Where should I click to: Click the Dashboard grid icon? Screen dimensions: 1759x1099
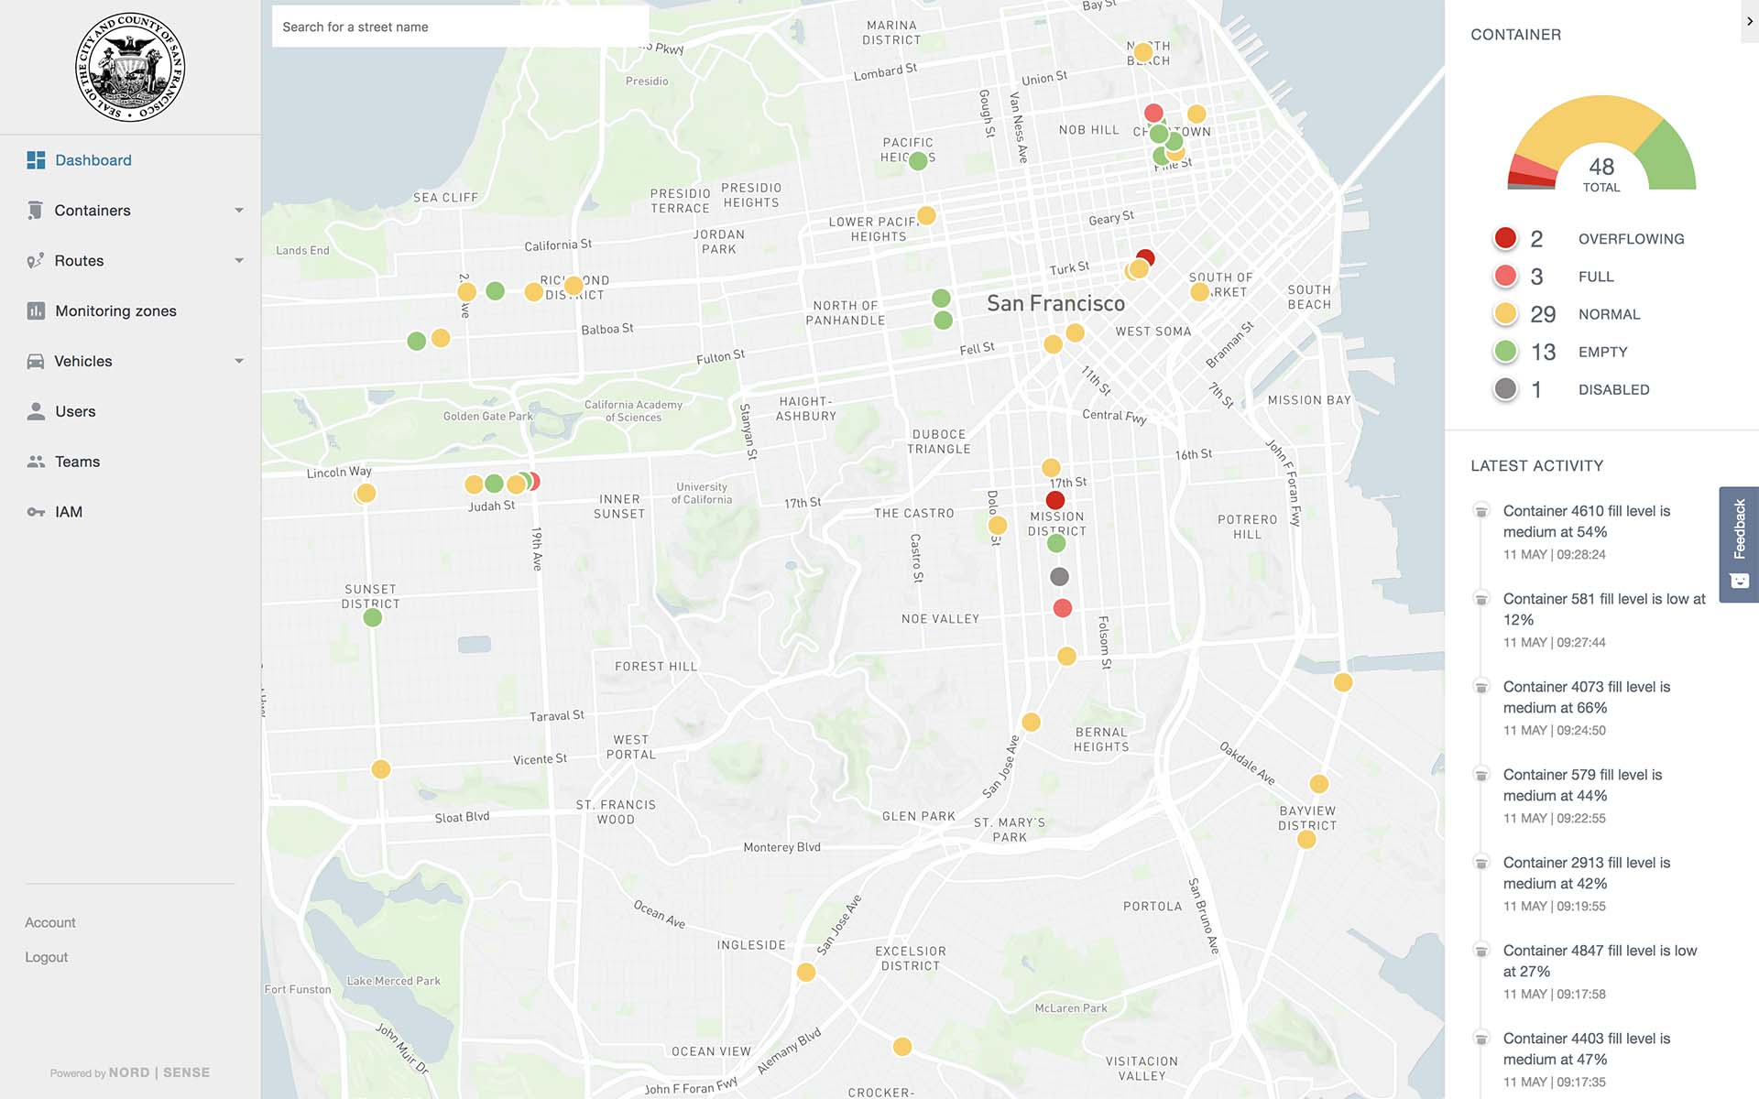click(x=36, y=160)
